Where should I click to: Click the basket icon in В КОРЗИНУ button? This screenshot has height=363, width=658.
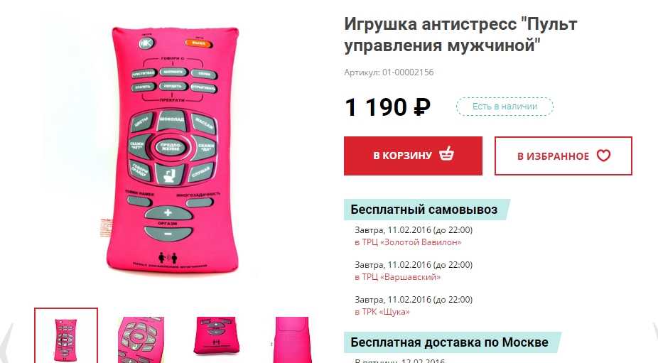coord(446,153)
